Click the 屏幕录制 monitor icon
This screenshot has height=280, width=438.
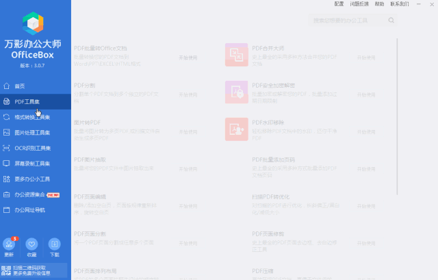6,164
